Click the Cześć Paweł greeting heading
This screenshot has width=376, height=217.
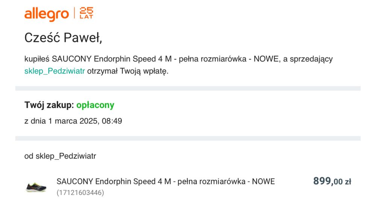pyautogui.click(x=63, y=38)
